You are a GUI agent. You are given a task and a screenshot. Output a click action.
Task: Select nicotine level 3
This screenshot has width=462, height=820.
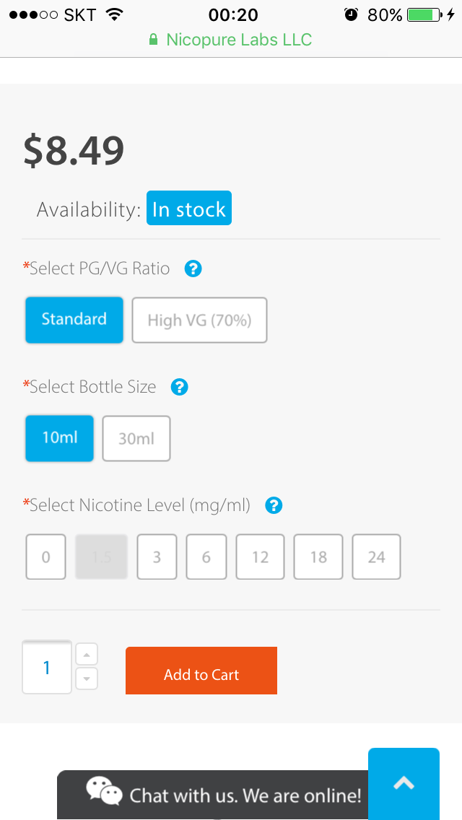click(157, 557)
